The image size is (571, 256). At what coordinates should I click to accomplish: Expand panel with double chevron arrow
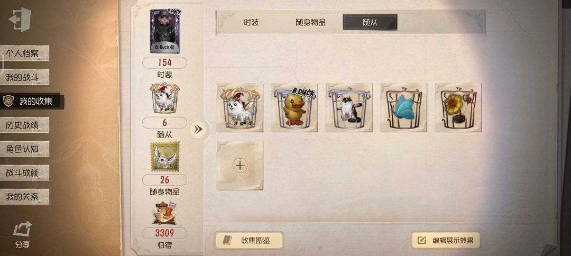198,129
